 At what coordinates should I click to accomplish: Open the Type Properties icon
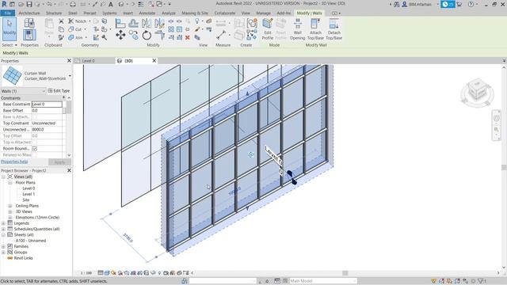coord(29,23)
